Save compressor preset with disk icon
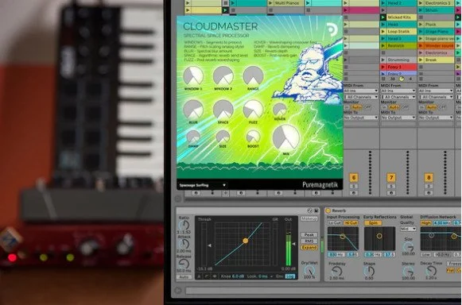 click(316, 210)
